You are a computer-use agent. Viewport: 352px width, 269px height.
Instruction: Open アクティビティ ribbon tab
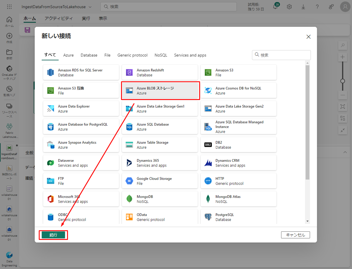[x=58, y=19]
